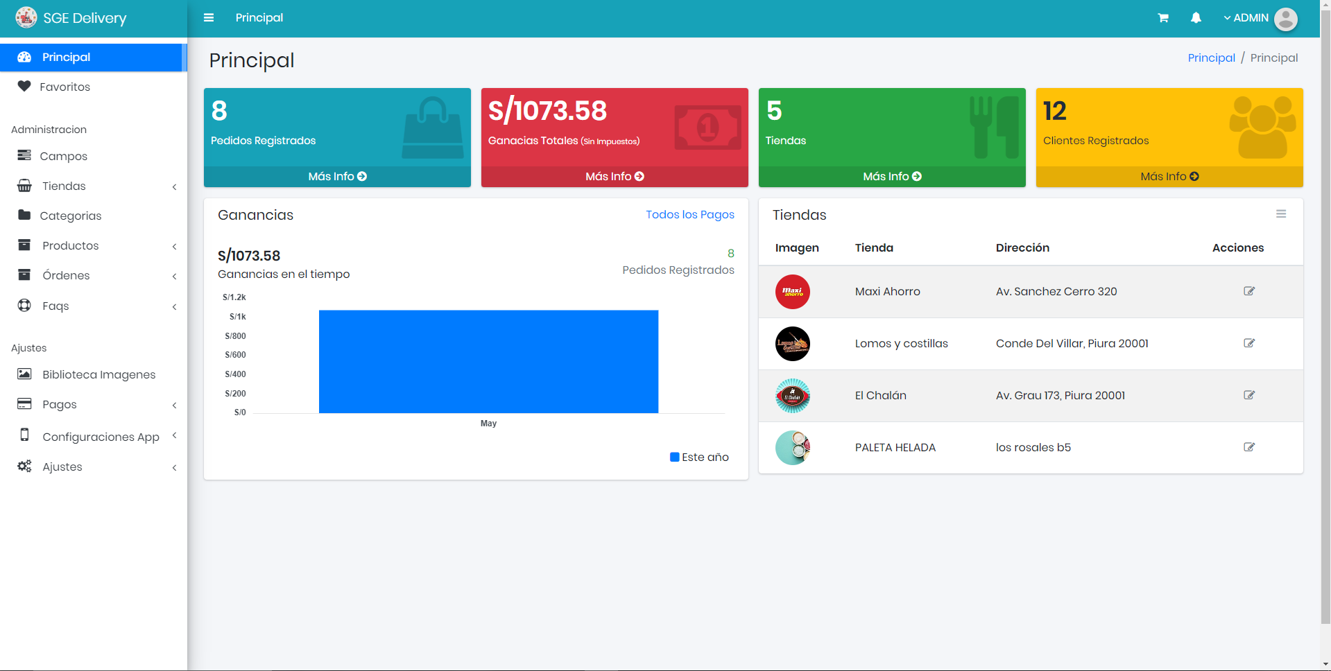Click the 'Todos los Pagos' link

tap(689, 215)
